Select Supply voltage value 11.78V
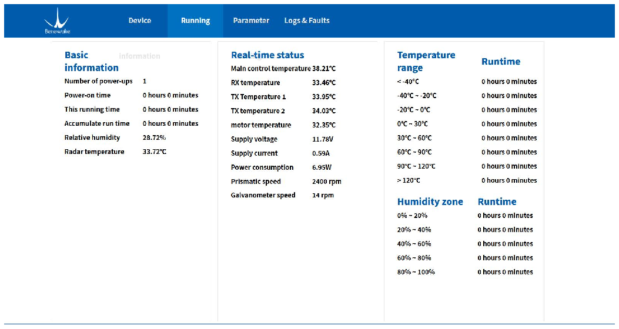619x329 pixels. [323, 139]
